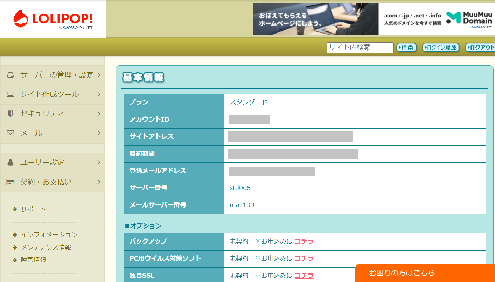The height and width of the screenshot is (282, 495).
Task: Click コチラ link in バックアップ row
Action: [304, 241]
